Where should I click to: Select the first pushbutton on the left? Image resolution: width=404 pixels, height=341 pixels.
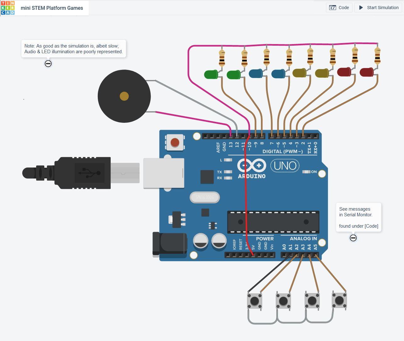point(254,301)
